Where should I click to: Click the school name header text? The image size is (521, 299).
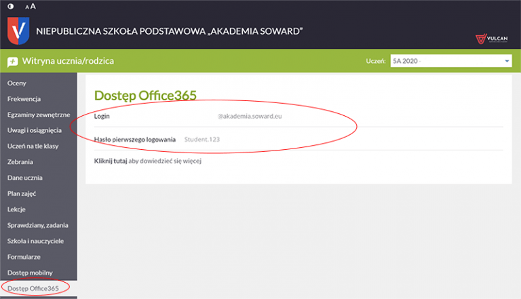click(x=170, y=31)
